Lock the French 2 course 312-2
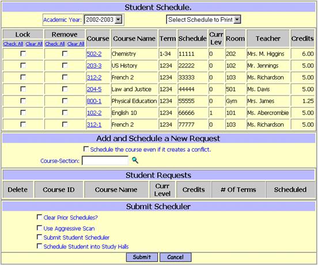Image resolution: width=318 pixels, height=265 pixels. click(x=23, y=77)
